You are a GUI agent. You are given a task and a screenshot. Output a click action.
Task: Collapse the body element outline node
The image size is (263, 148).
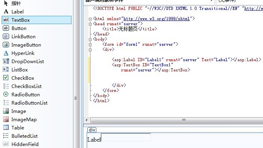pyautogui.click(x=90, y=39)
